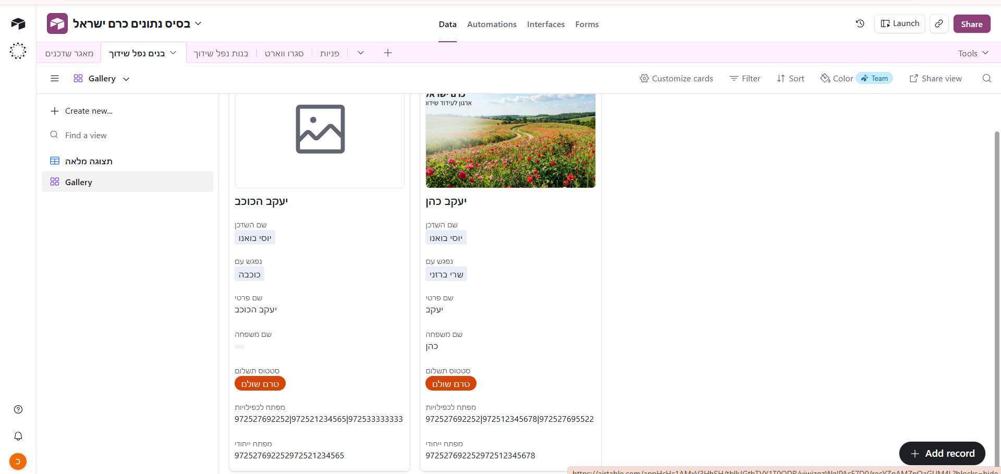Screen dimensions: 1001x474
Task: Click the Share button
Action: click(972, 24)
